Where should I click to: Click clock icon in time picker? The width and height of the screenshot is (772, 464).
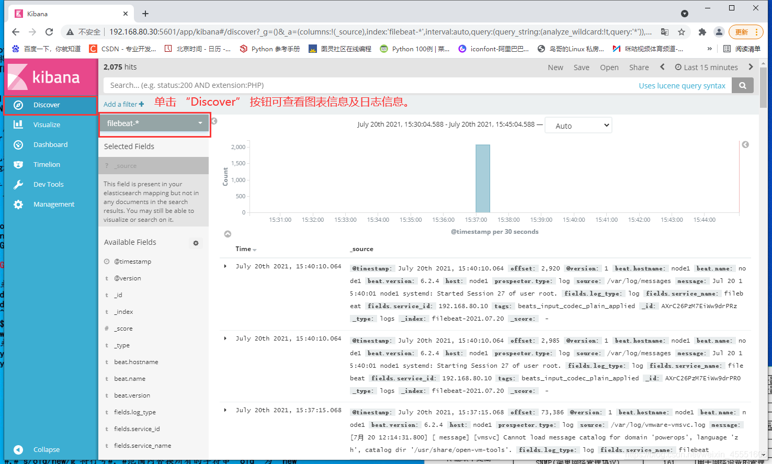pyautogui.click(x=678, y=67)
